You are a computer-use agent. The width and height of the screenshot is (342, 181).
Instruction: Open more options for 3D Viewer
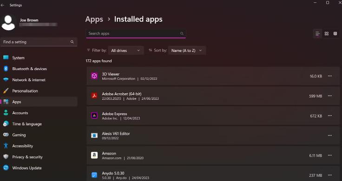(x=330, y=76)
